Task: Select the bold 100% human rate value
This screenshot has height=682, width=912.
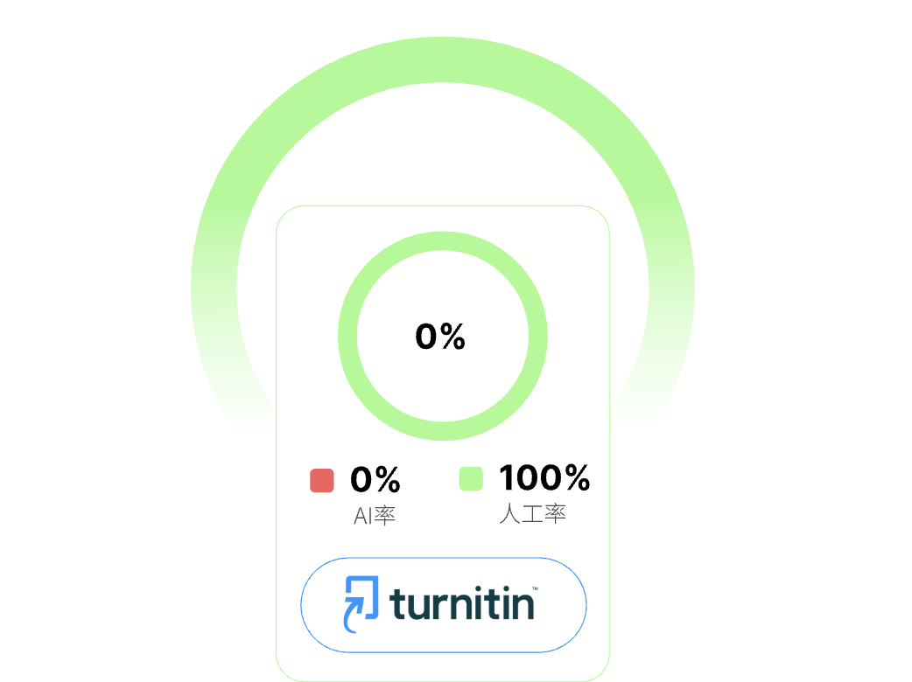Action: (544, 478)
